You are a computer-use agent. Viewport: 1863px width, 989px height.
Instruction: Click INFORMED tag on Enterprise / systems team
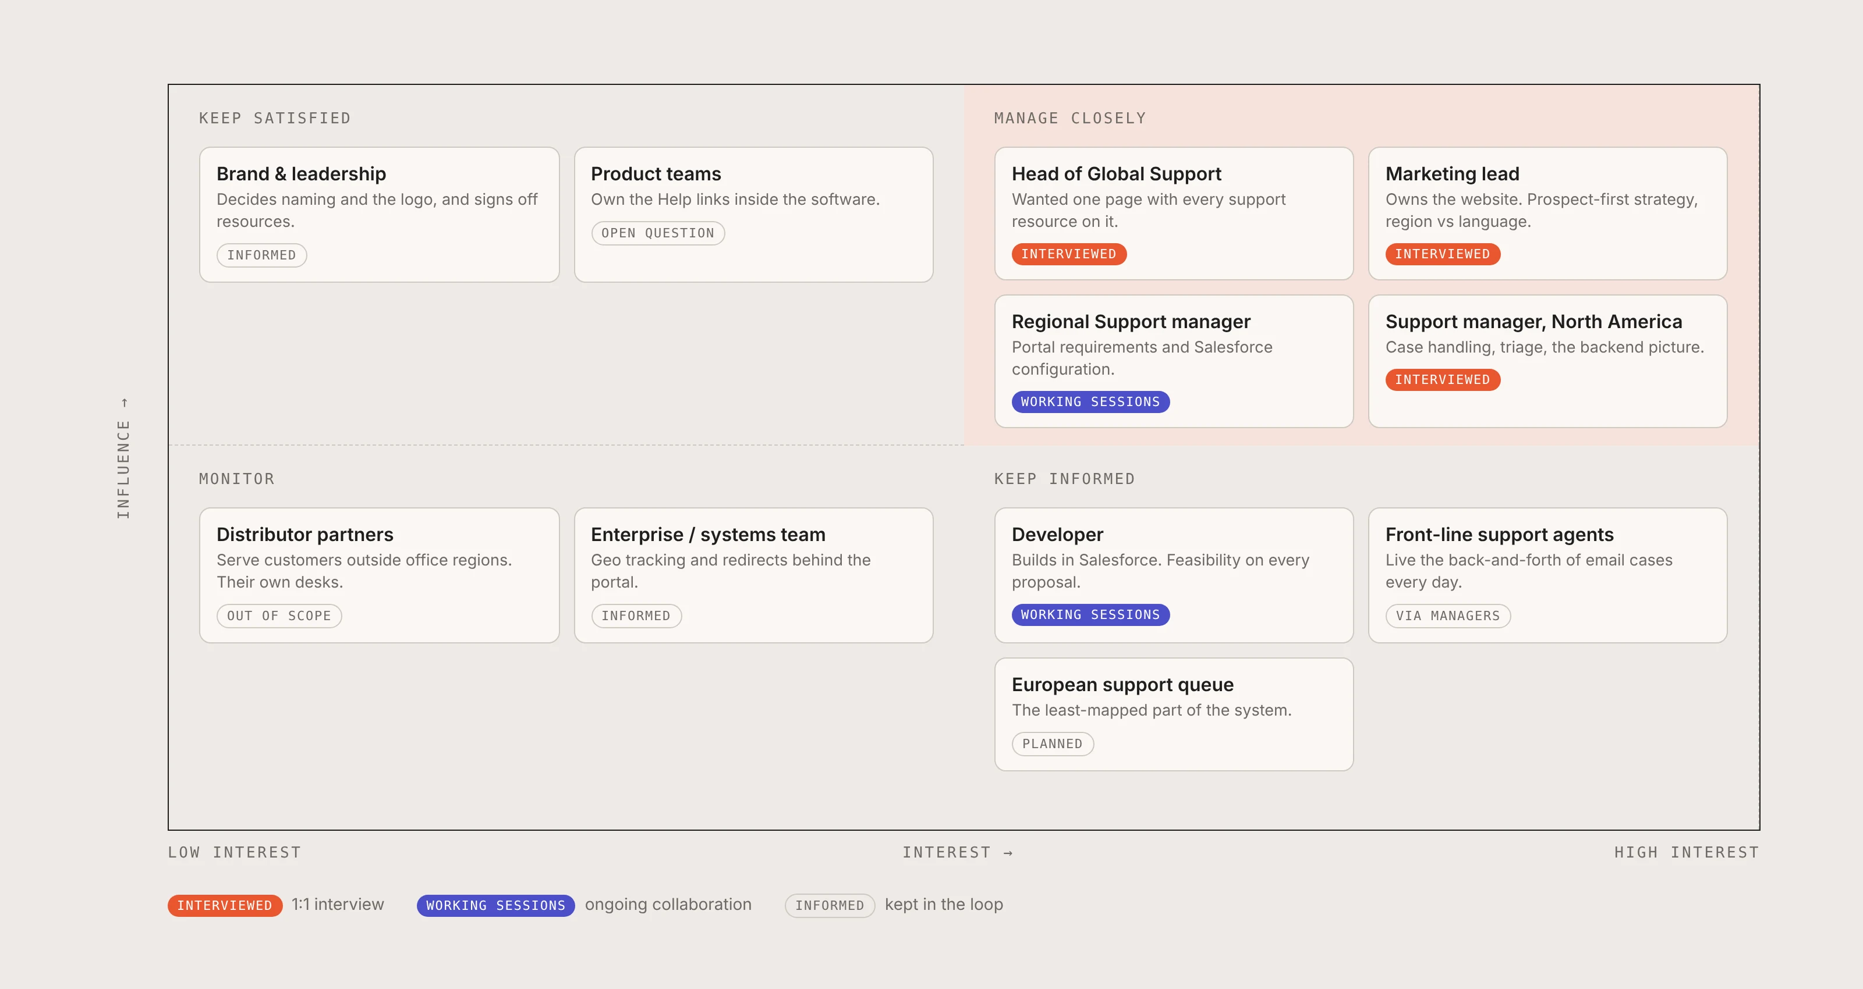click(x=636, y=616)
